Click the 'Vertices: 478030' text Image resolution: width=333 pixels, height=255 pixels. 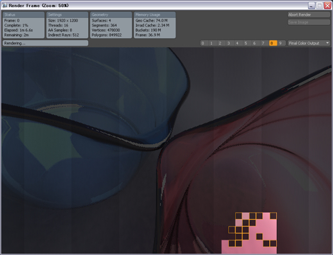pyautogui.click(x=106, y=30)
